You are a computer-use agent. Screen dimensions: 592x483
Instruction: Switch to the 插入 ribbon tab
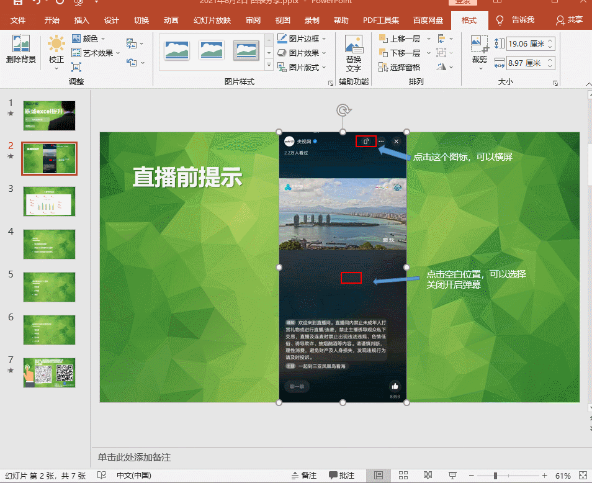pyautogui.click(x=81, y=20)
